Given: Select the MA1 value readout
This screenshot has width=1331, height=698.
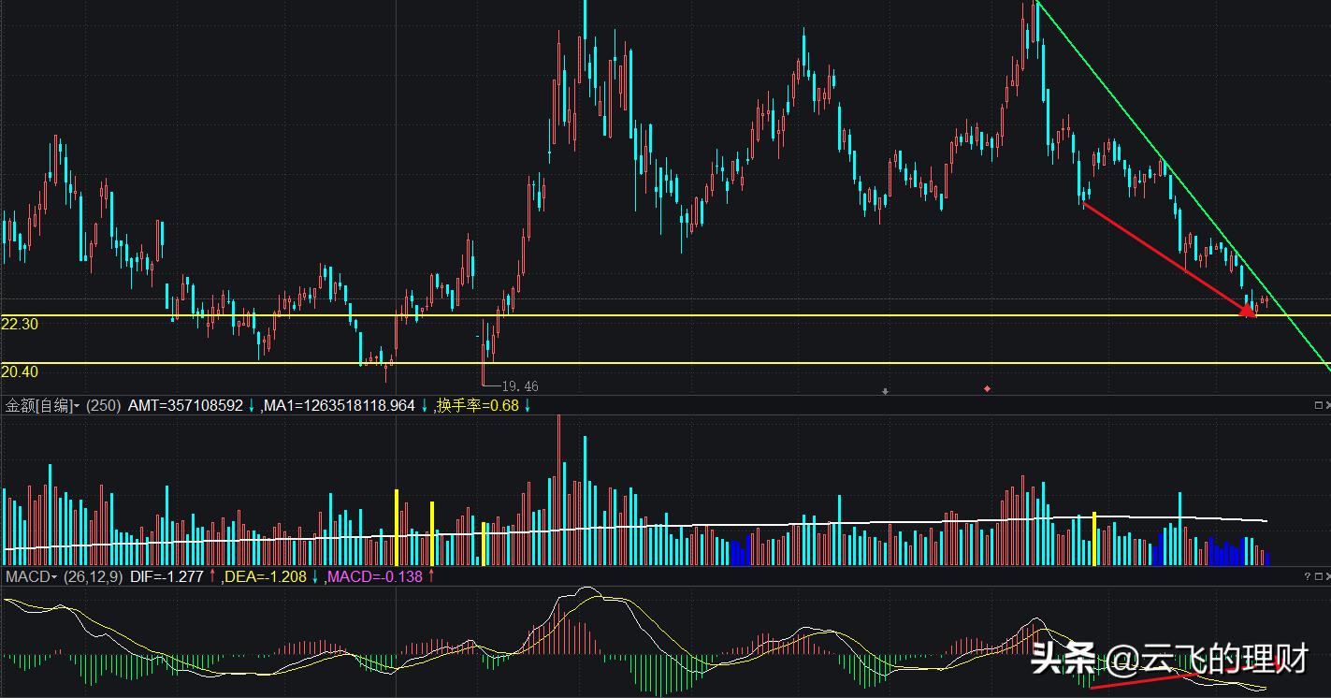Looking at the screenshot, I should (340, 405).
